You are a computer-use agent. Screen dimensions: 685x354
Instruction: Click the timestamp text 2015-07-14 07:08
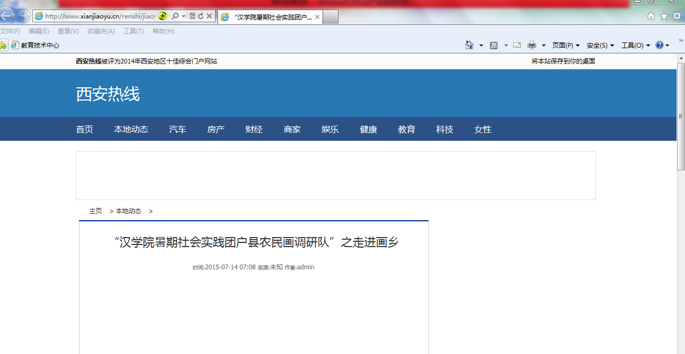click(x=230, y=267)
